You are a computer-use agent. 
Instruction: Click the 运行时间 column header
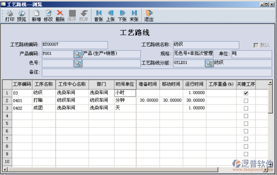coord(195,84)
